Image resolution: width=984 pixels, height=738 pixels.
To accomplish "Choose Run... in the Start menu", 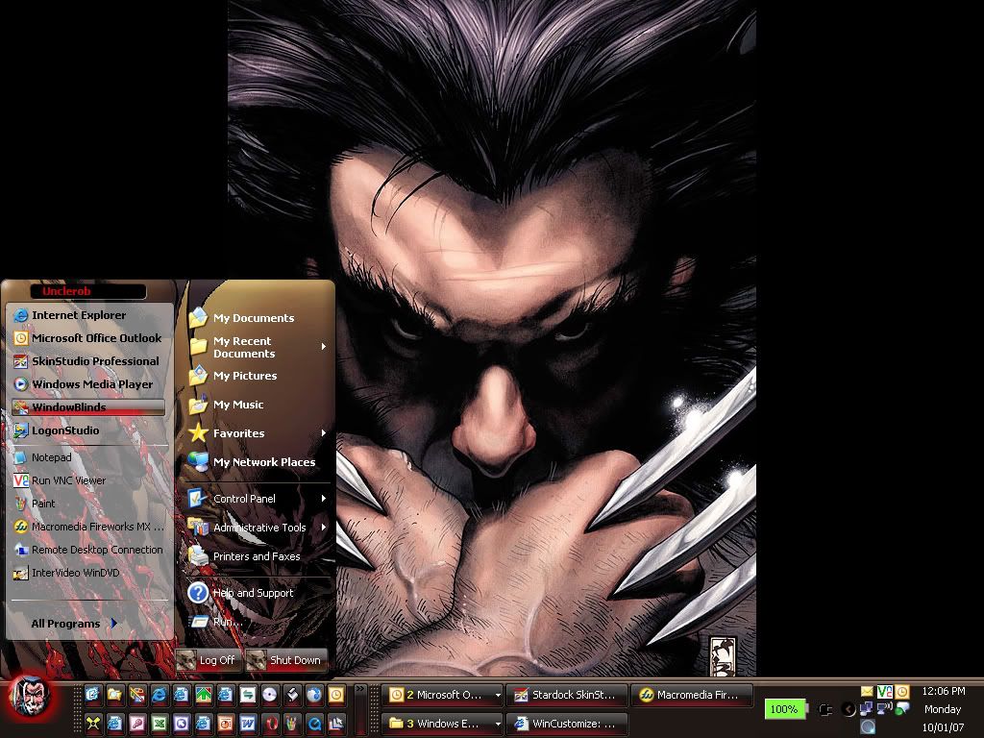I will [258, 622].
